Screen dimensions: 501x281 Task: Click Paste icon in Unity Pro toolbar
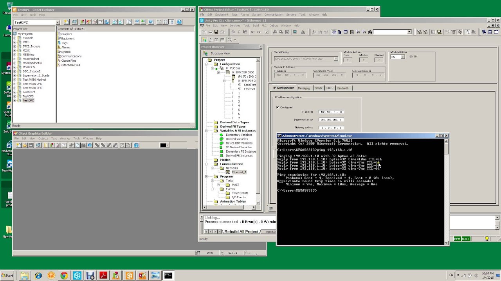coord(245,32)
